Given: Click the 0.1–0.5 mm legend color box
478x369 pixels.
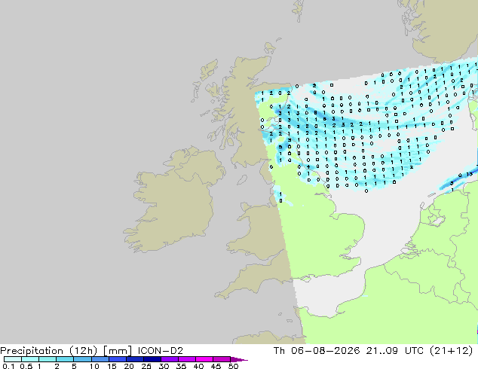Looking at the screenshot, I should 13,359.
